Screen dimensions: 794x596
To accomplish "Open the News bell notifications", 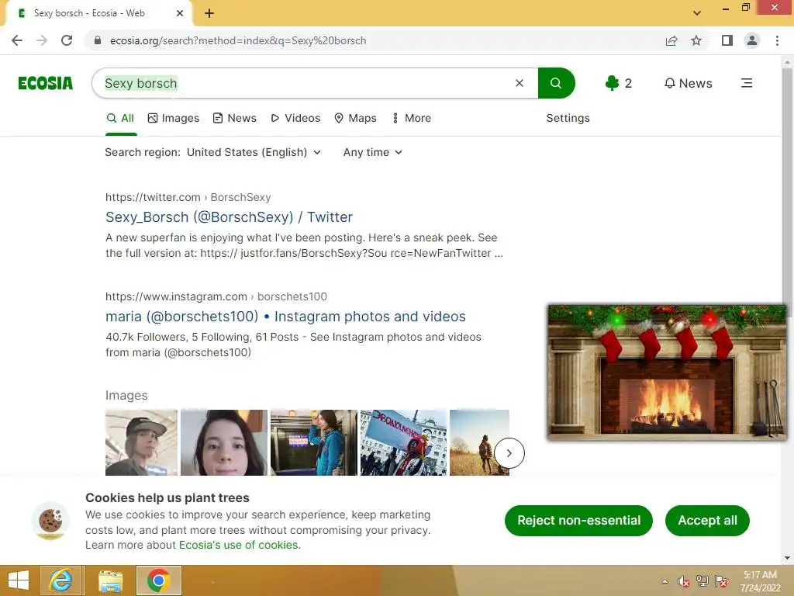I will 689,83.
